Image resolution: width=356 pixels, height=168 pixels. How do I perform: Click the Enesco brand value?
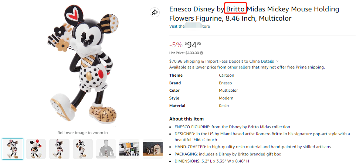point(225,83)
